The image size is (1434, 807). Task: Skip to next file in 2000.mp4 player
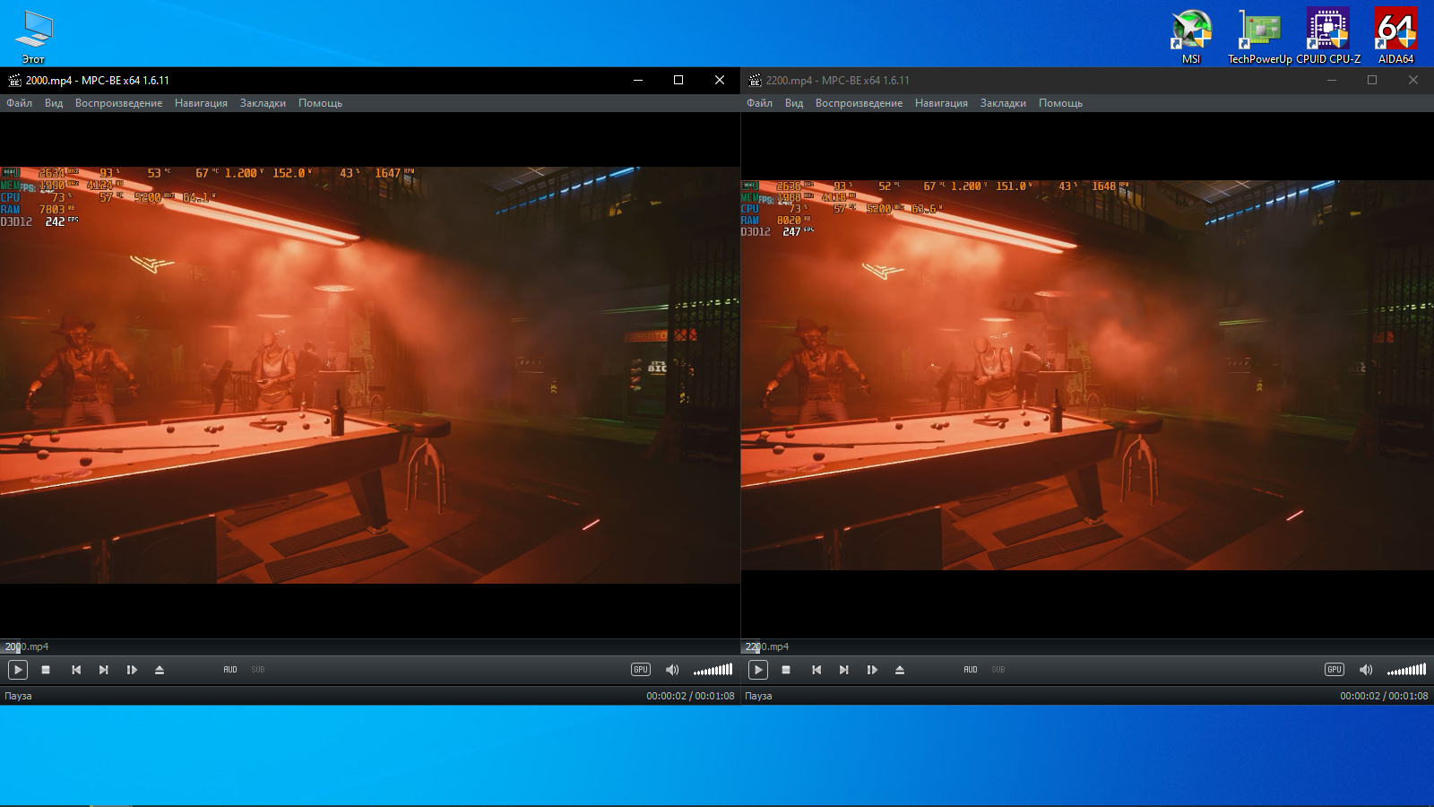pyautogui.click(x=104, y=670)
